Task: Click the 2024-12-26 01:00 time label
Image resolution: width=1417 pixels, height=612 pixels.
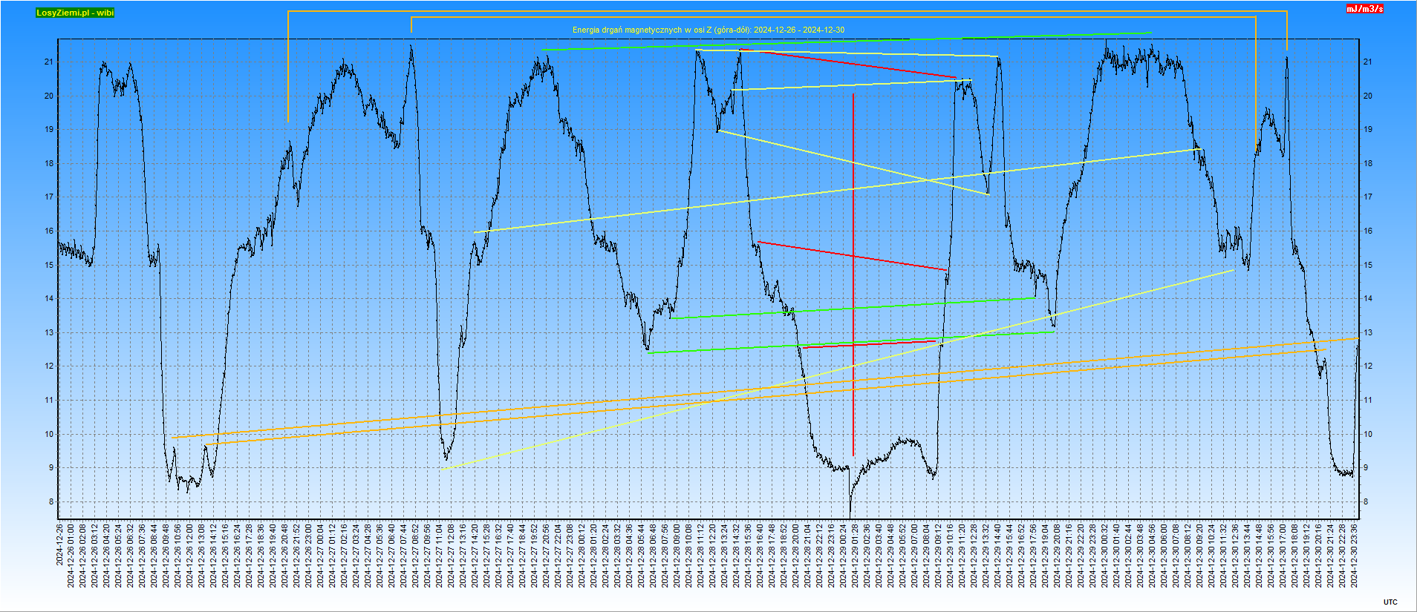Action: coord(71,555)
